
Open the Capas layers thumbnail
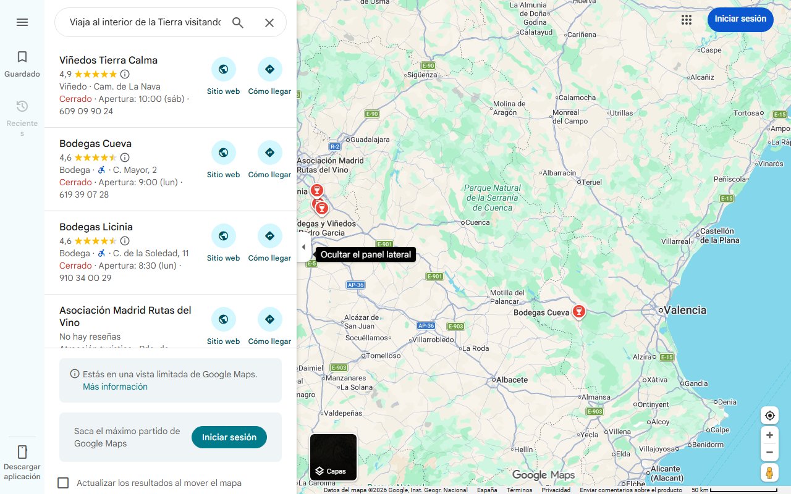point(333,457)
